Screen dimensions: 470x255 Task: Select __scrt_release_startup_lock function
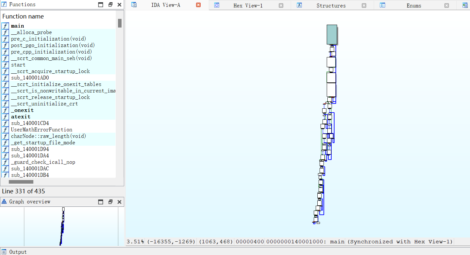[x=58, y=97]
